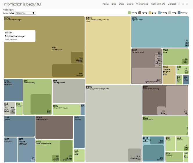Click the $1617 Global military spending label
The width and height of the screenshot is (193, 163).
(151, 88)
